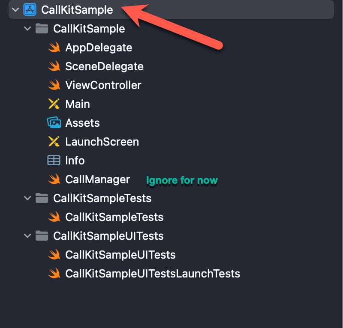This screenshot has width=343, height=328.
Task: Open the CallKitSampleUITestsLaunchTests file
Action: point(153,274)
